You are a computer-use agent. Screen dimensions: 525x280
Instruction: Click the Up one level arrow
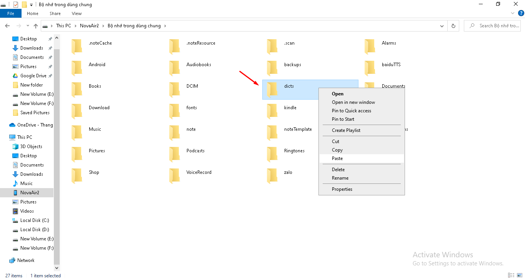pyautogui.click(x=36, y=26)
